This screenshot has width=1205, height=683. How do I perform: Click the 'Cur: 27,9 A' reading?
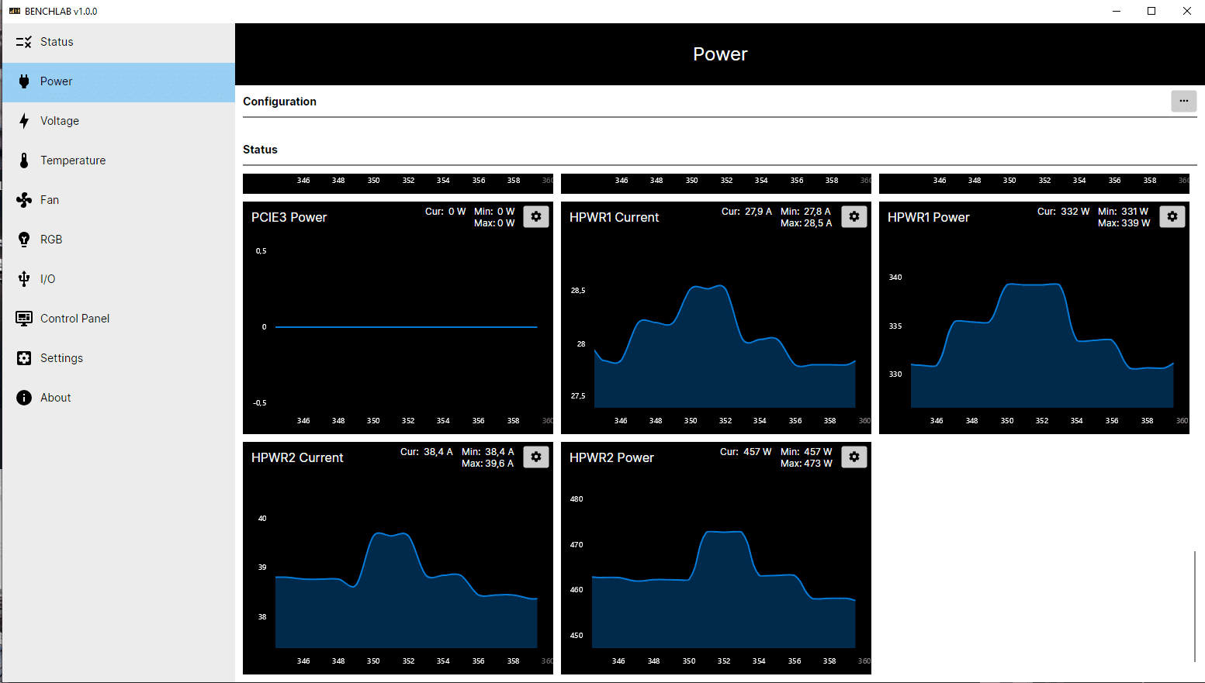pyautogui.click(x=746, y=212)
